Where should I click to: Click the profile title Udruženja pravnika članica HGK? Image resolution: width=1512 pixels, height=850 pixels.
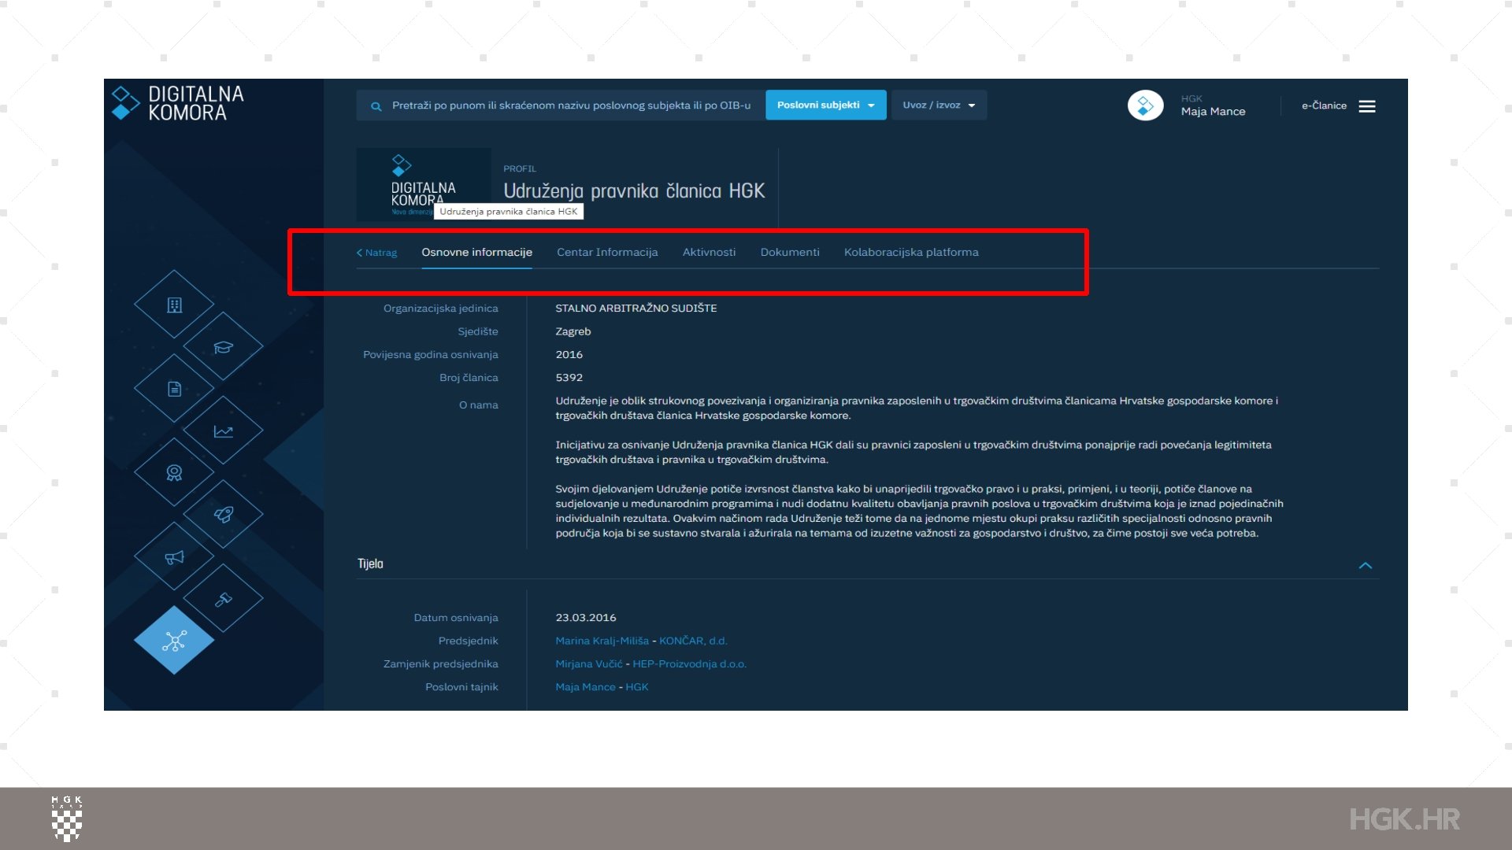click(634, 191)
